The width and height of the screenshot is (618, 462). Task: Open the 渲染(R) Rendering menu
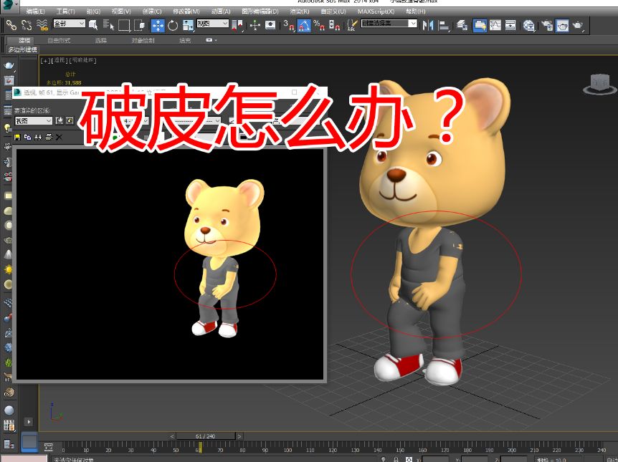[x=300, y=11]
